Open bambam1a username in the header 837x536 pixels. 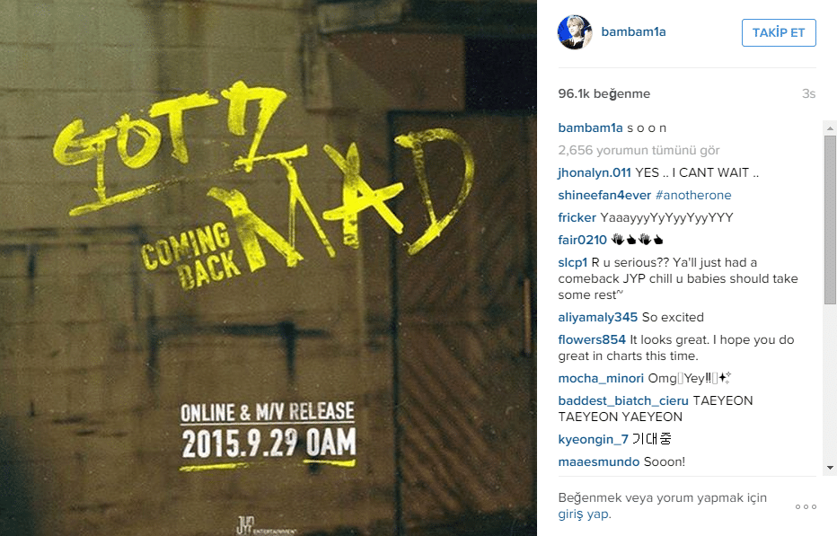634,32
